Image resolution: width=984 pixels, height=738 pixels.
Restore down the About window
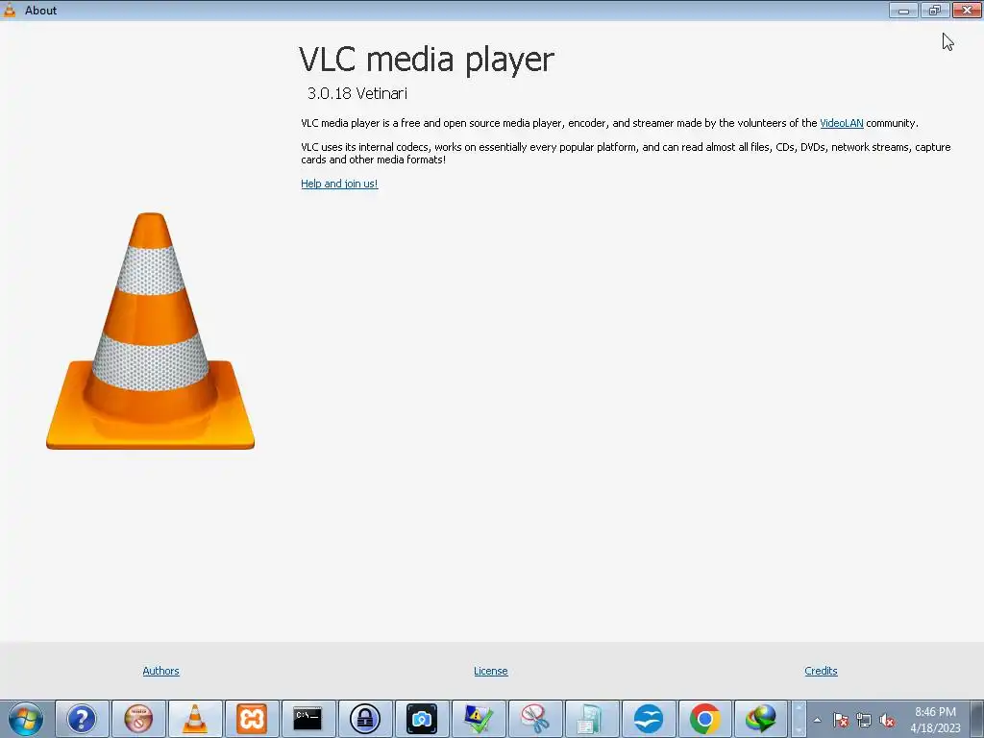[935, 10]
